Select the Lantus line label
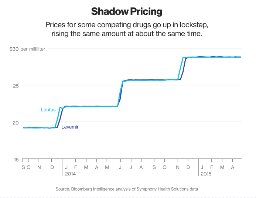 pyautogui.click(x=48, y=110)
